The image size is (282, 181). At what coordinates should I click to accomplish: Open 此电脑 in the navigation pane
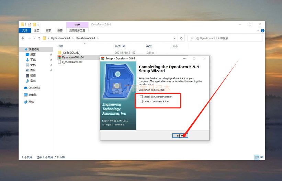tap(32, 95)
